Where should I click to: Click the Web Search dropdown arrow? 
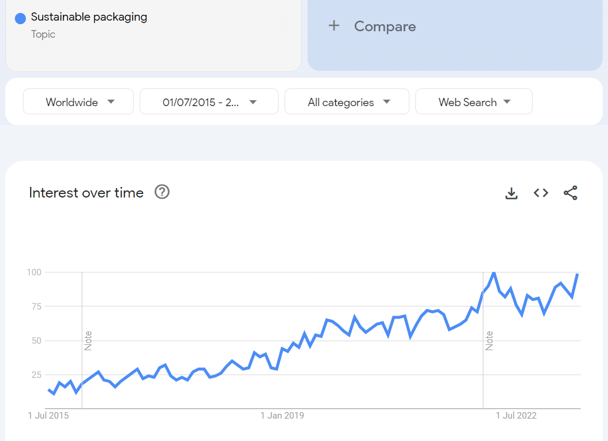tap(507, 102)
